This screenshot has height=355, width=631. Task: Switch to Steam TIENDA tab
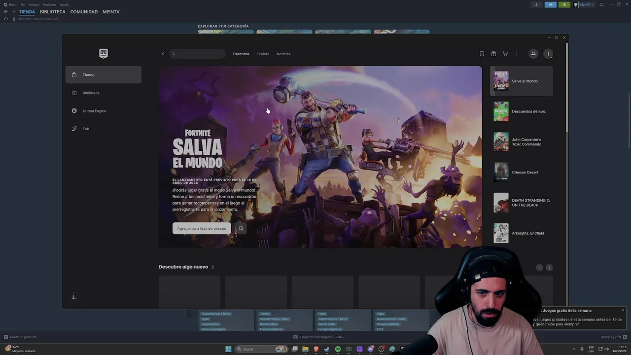[x=27, y=12]
